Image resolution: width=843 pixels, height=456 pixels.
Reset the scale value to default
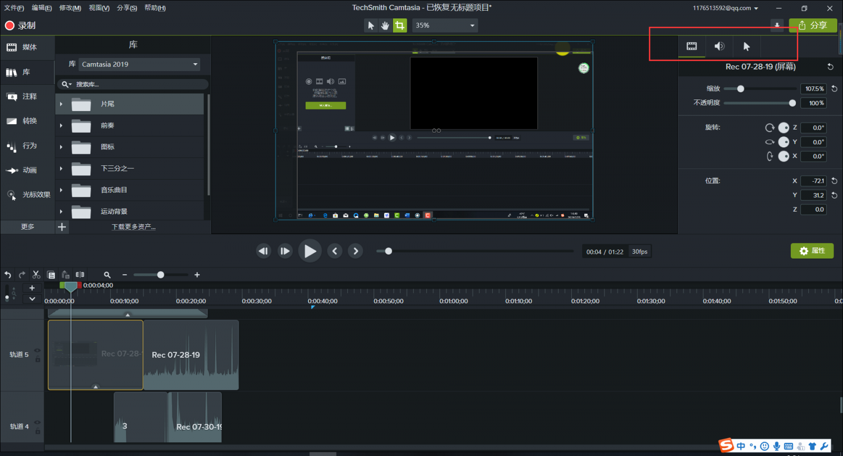coord(834,89)
